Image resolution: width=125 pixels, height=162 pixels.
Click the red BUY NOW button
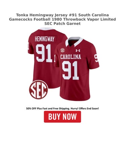[x=62, y=117]
